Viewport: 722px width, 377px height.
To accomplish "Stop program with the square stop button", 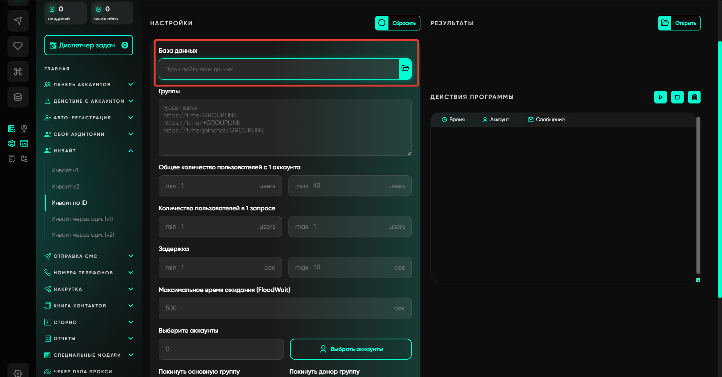I will (677, 97).
